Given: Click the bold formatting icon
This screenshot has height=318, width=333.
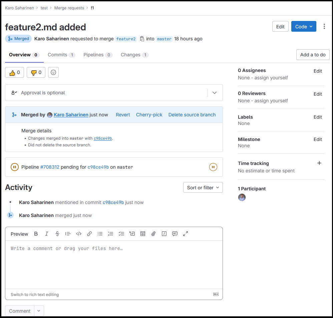Looking at the screenshot, I should point(36,234).
